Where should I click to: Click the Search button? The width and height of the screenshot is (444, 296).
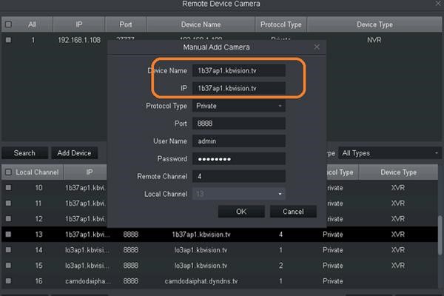[24, 153]
